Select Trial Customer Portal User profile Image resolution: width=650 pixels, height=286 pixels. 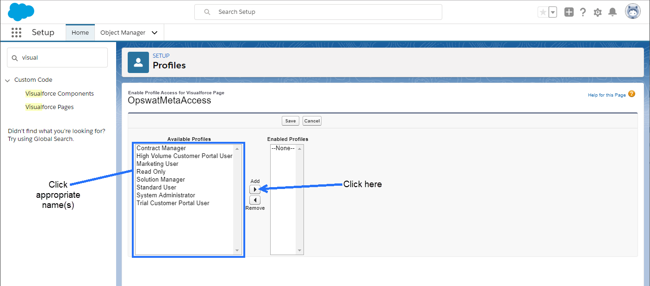[x=184, y=203]
